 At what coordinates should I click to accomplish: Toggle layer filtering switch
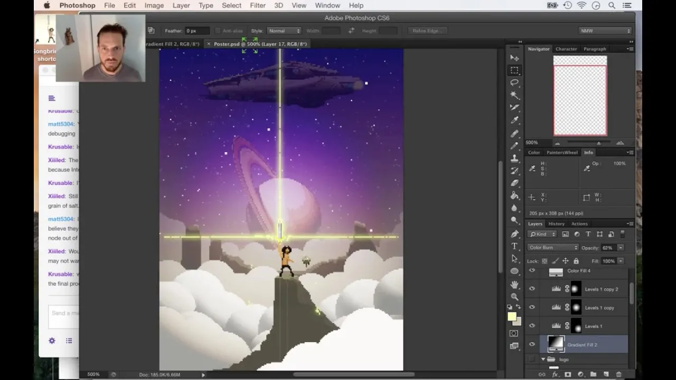click(623, 234)
